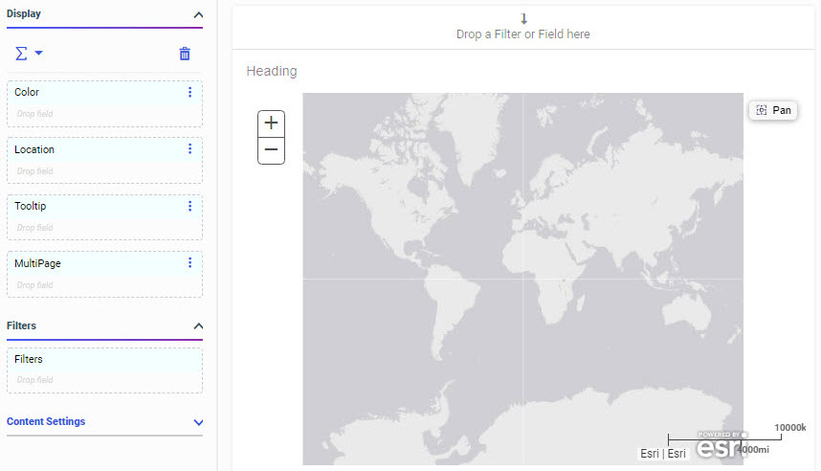Expand the Content Settings section
Screen dimensions: 821x471
[198, 422]
